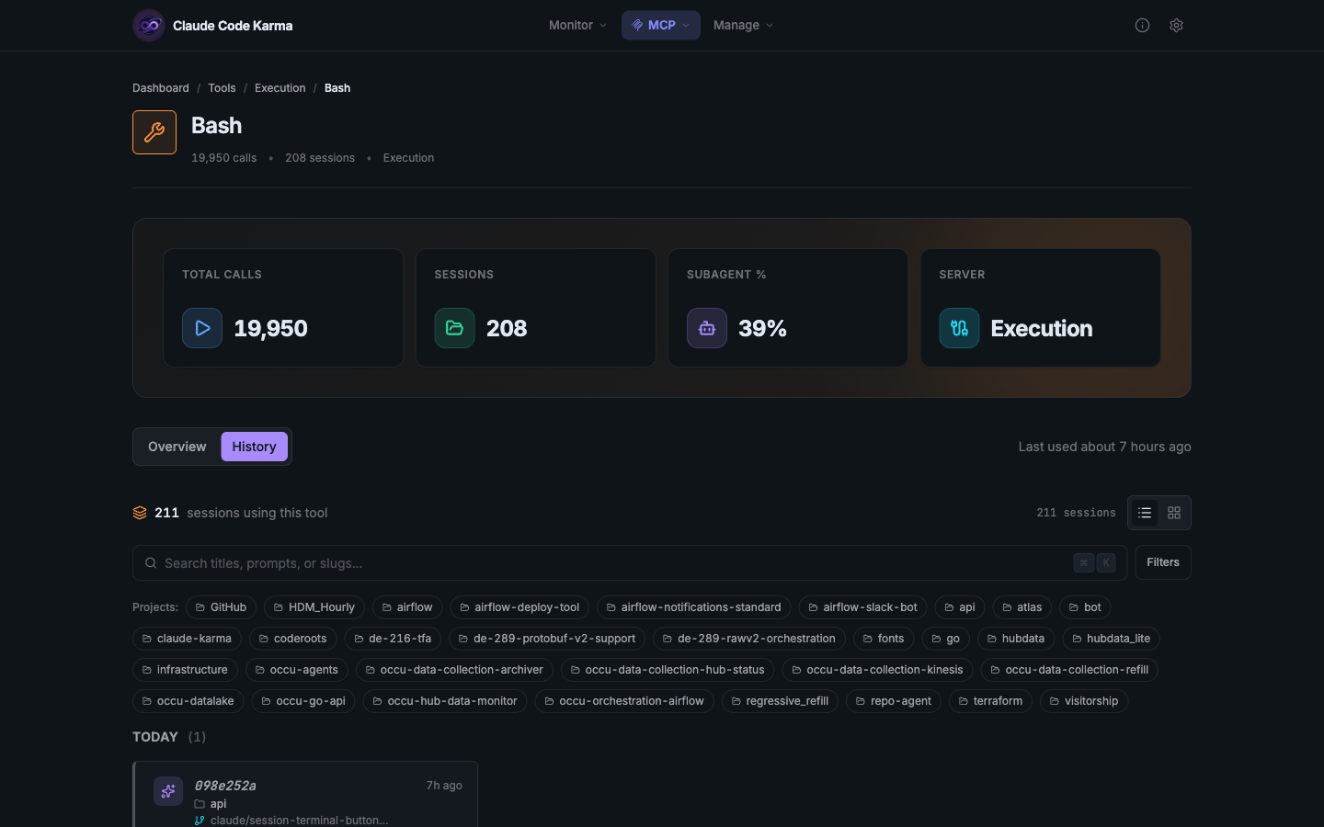Open the settings gear icon

[1176, 26]
